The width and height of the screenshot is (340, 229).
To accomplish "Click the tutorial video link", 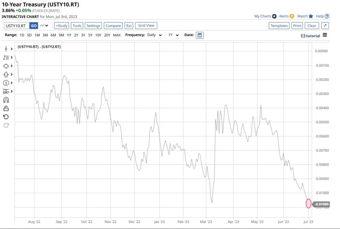I will tap(311, 36).
